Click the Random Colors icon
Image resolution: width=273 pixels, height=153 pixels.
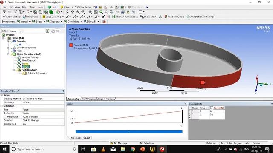[166, 17]
